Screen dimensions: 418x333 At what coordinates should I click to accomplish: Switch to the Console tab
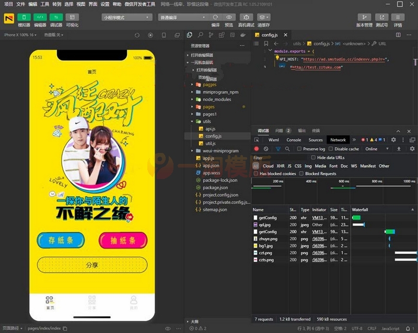(x=294, y=140)
